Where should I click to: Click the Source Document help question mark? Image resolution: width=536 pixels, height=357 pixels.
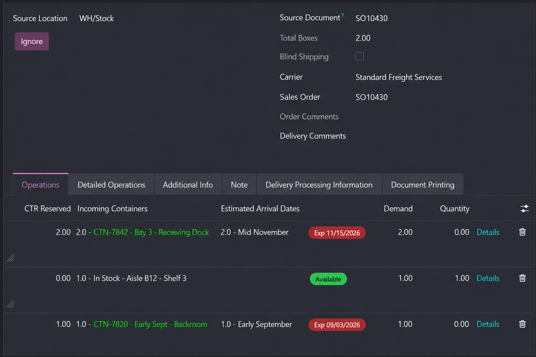point(343,15)
